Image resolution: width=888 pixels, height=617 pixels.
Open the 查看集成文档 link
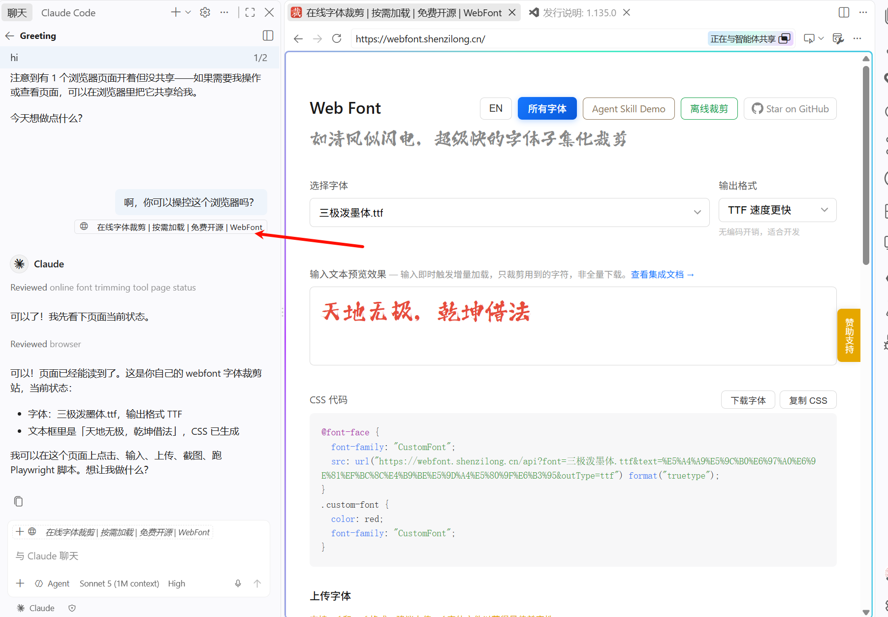click(x=663, y=274)
